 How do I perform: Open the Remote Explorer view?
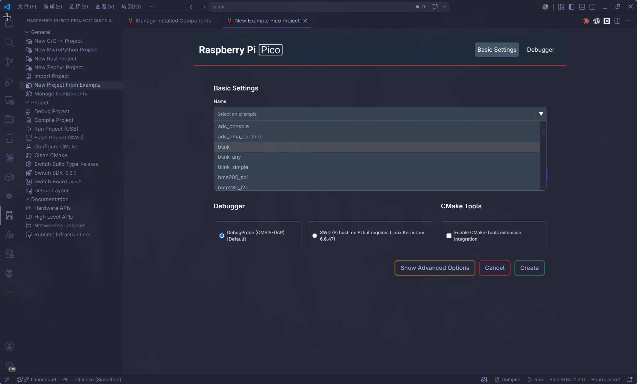9,100
